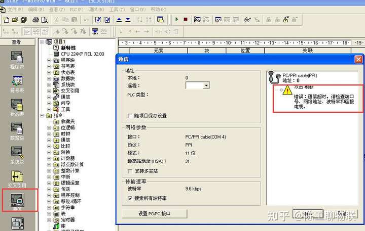Click the yellow warning refresh icon
The height and width of the screenshot is (231, 365).
coord(287,90)
